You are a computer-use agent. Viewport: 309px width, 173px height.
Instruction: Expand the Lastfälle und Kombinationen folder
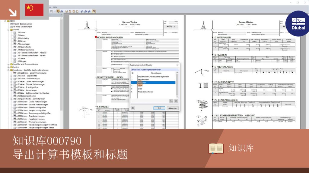tap(8, 64)
